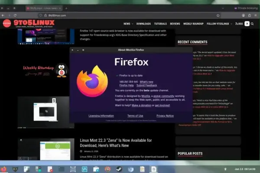This screenshot has width=260, height=173.
Task: Open the TUTORIALS menu item
Action: [160, 24]
